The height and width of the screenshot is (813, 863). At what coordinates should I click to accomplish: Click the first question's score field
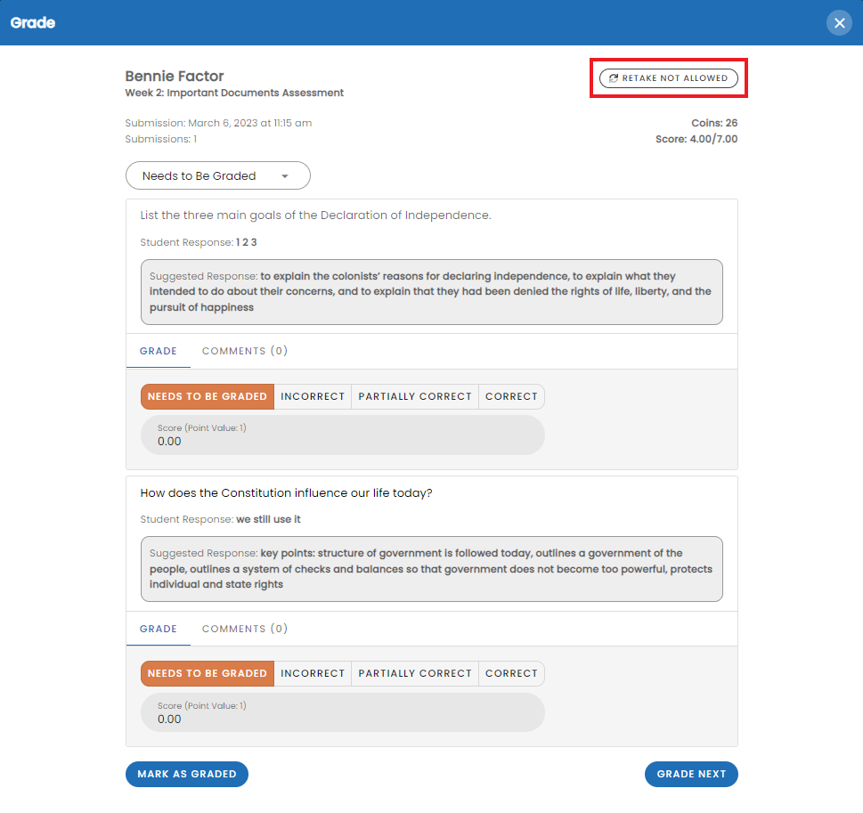click(x=342, y=435)
